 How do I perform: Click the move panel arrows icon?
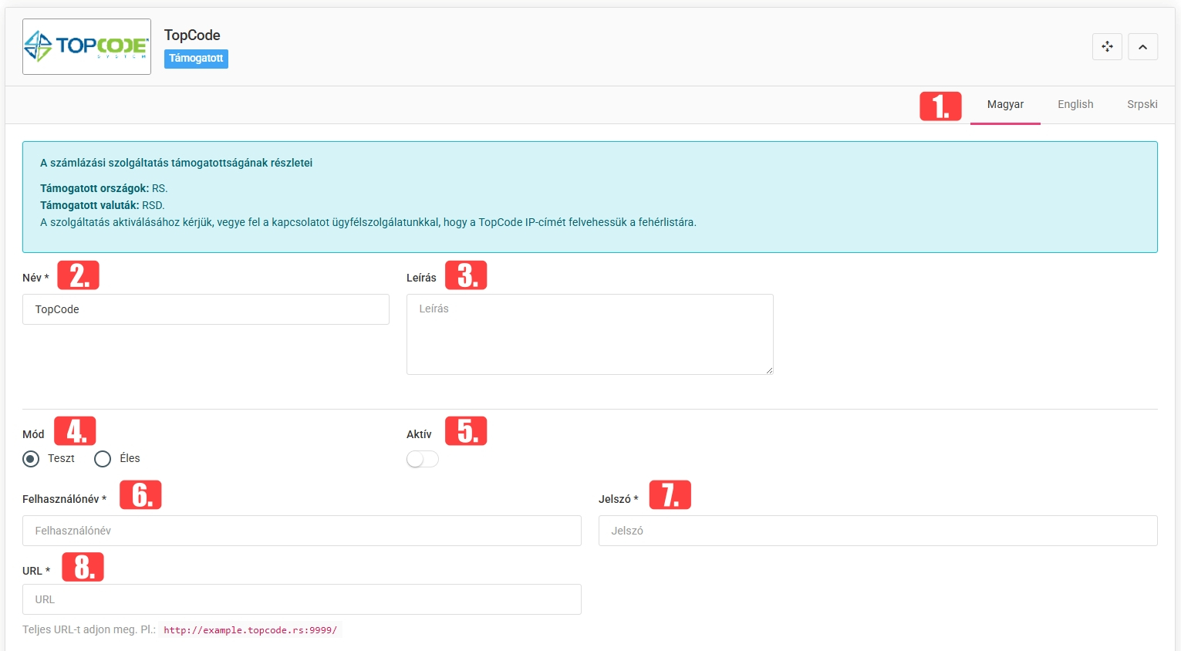1107,46
